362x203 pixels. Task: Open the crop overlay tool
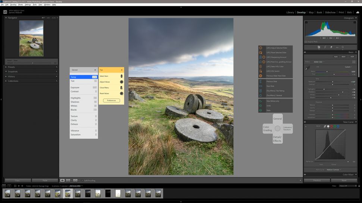pyautogui.click(x=325, y=47)
